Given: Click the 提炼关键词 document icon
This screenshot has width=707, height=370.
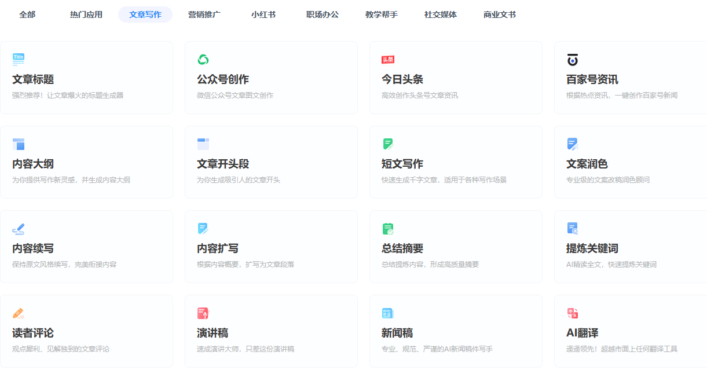Looking at the screenshot, I should (x=572, y=229).
